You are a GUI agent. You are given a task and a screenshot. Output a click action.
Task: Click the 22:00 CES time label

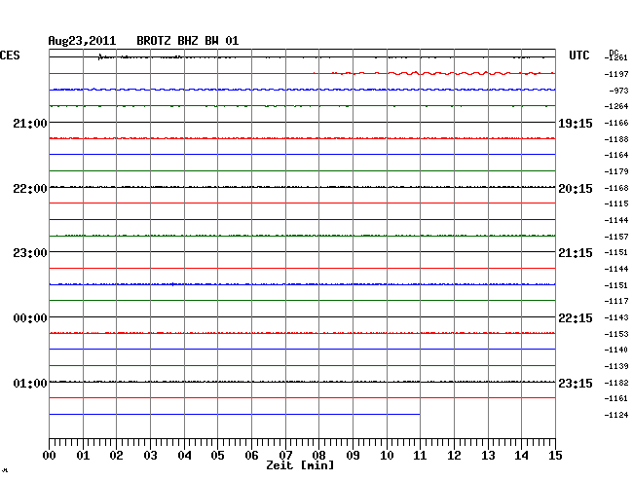(28, 188)
